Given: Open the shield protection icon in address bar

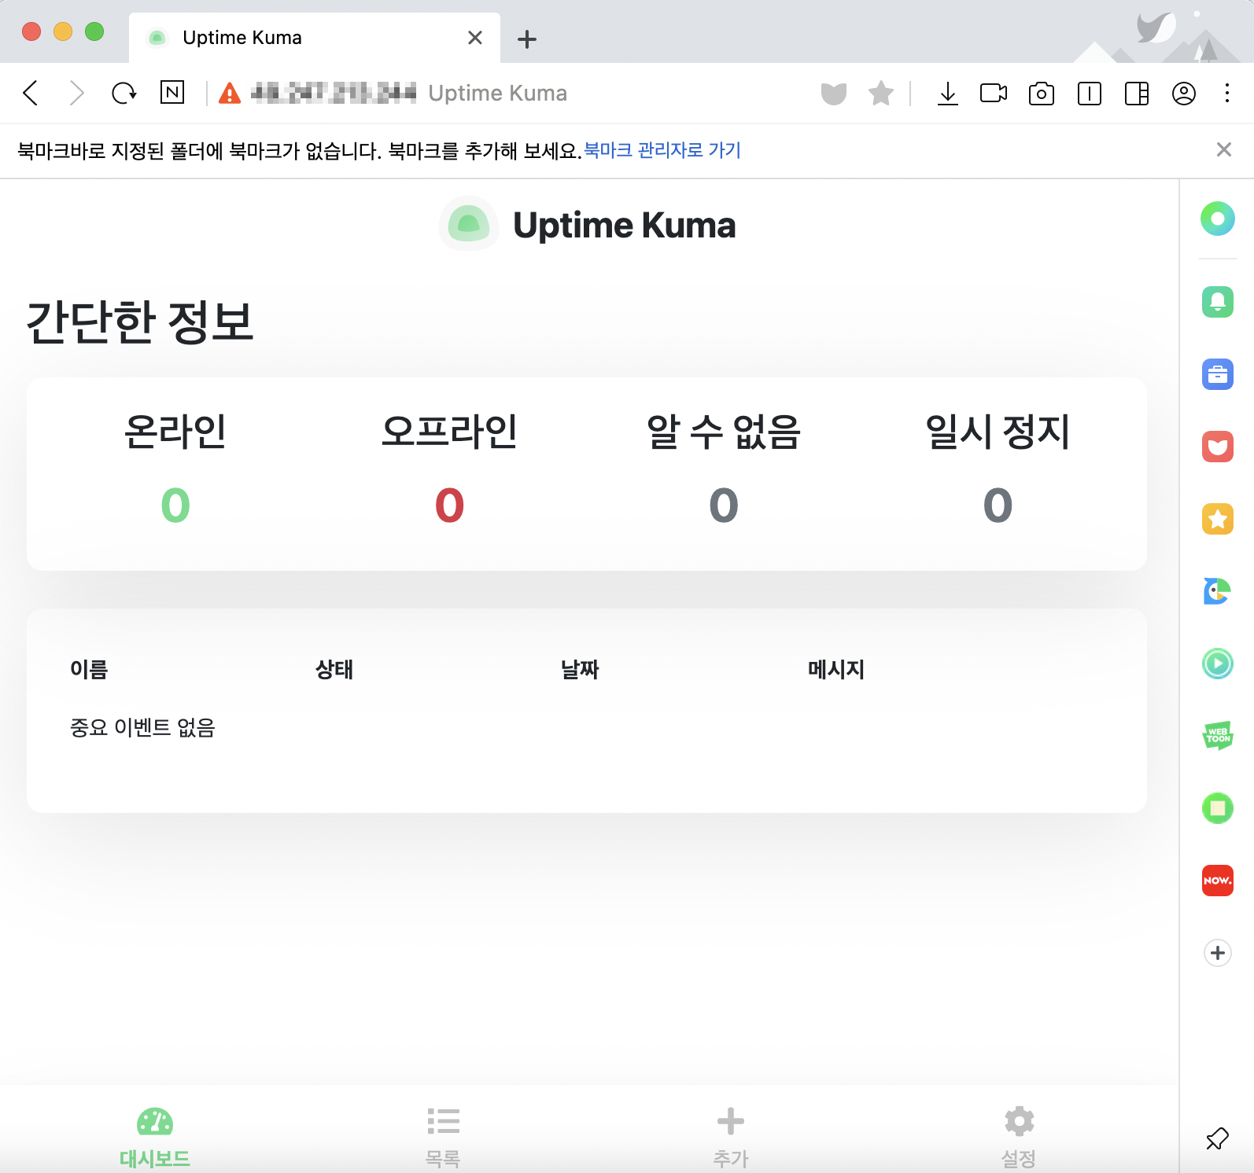Looking at the screenshot, I should tap(834, 94).
